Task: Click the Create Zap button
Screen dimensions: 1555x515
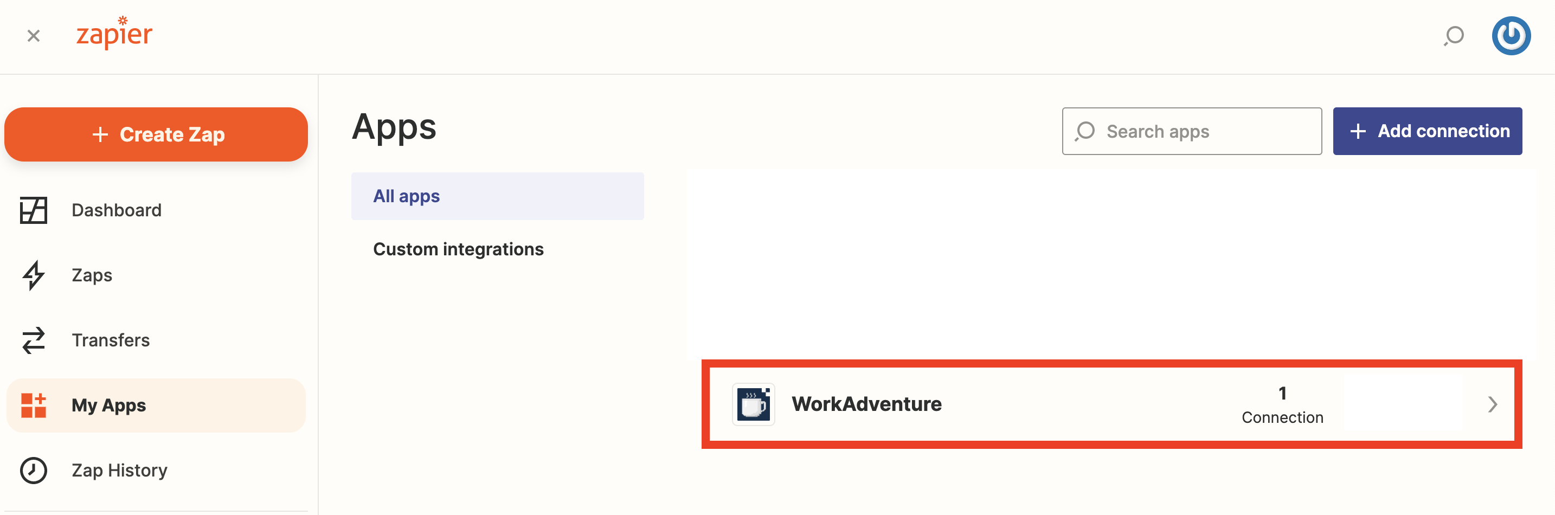Action: 156,134
